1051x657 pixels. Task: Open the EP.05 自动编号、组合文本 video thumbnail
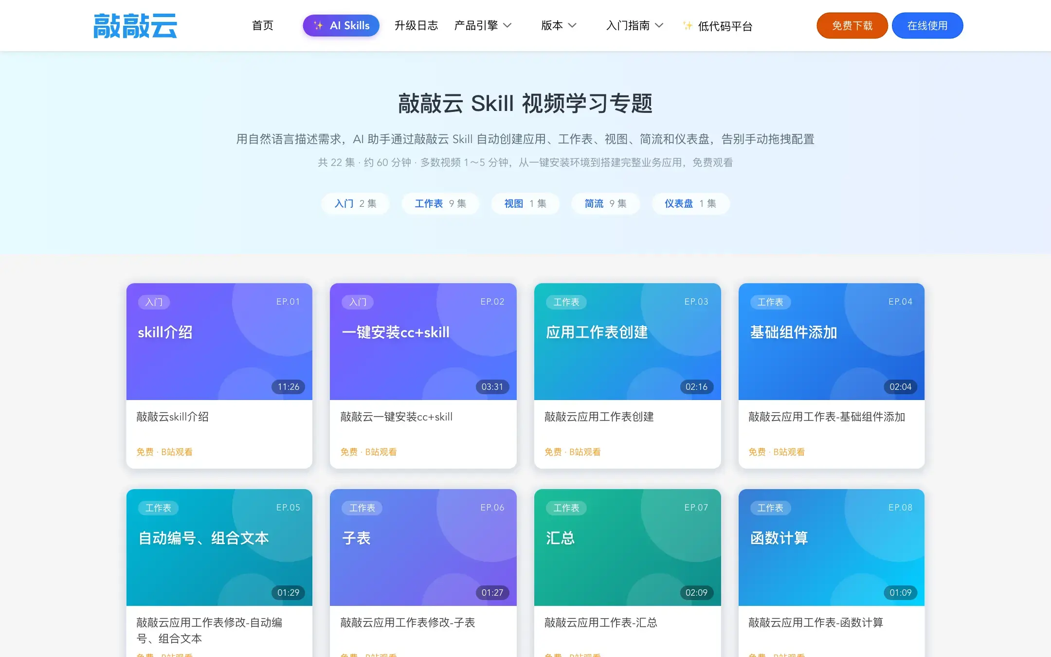coord(219,547)
